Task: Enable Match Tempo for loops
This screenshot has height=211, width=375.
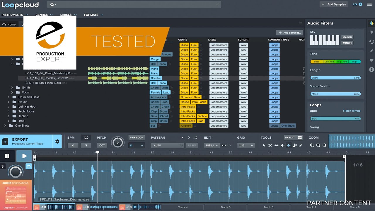Action: pyautogui.click(x=352, y=111)
